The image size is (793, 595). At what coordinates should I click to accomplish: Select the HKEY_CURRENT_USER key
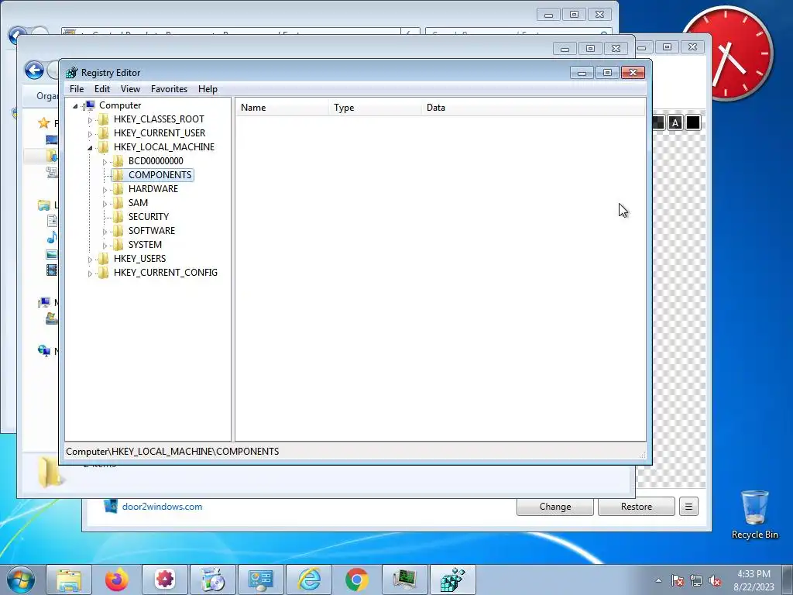(160, 133)
